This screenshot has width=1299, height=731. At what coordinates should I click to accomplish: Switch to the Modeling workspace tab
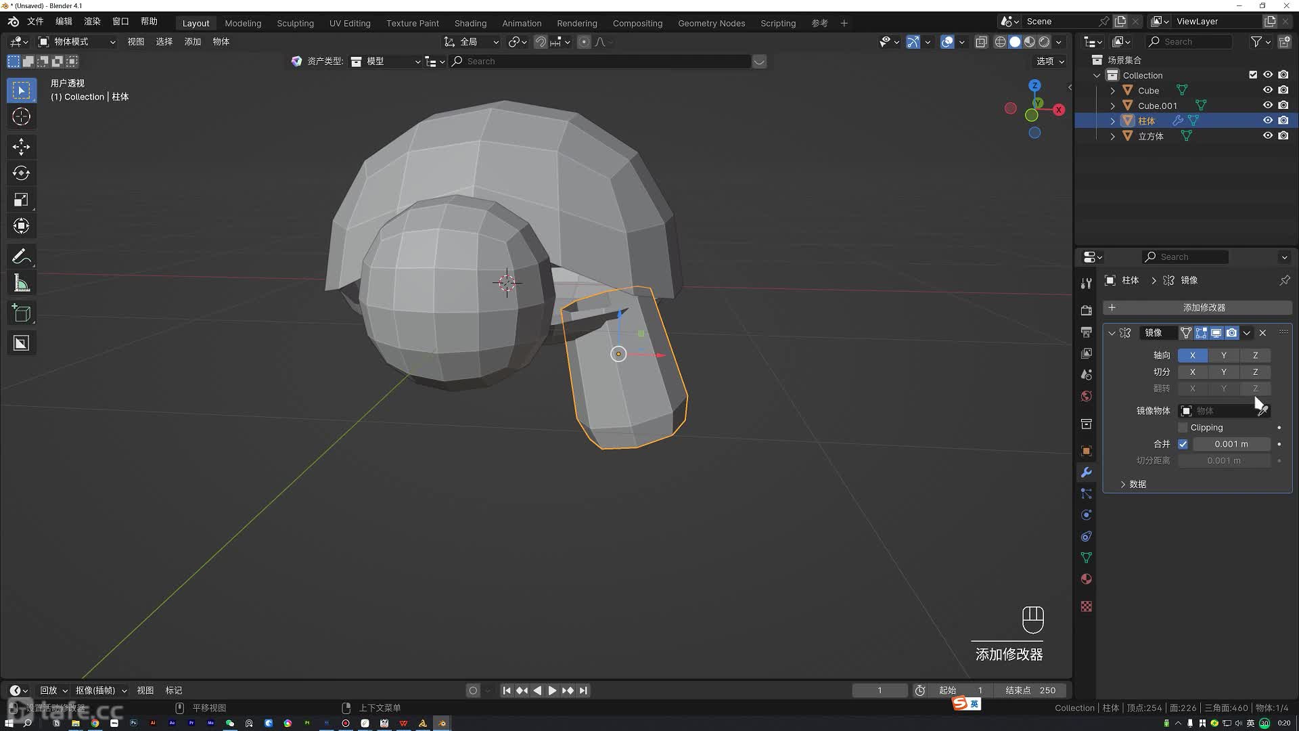243,23
